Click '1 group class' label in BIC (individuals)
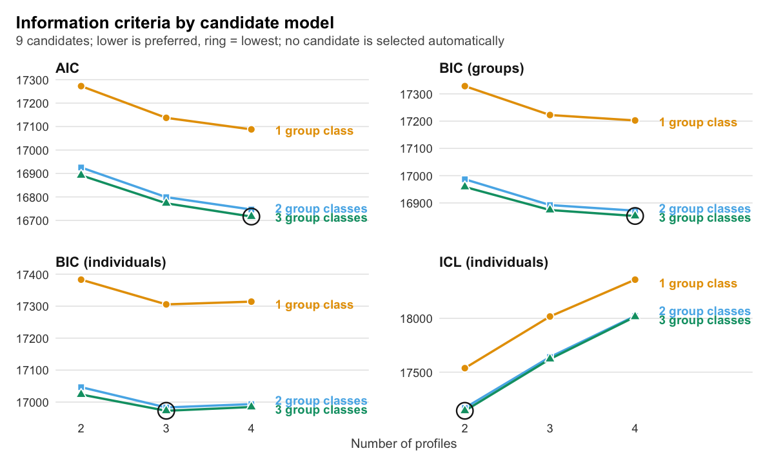This screenshot has height=464, width=774. point(314,305)
